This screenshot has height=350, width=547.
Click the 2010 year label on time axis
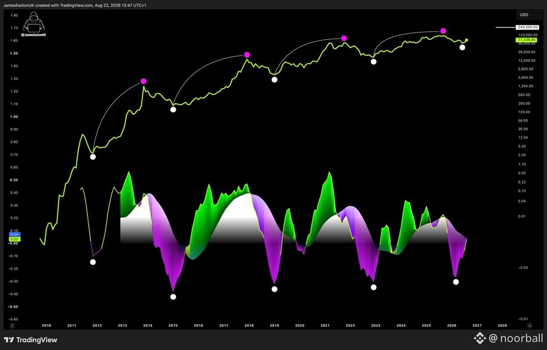coord(46,325)
